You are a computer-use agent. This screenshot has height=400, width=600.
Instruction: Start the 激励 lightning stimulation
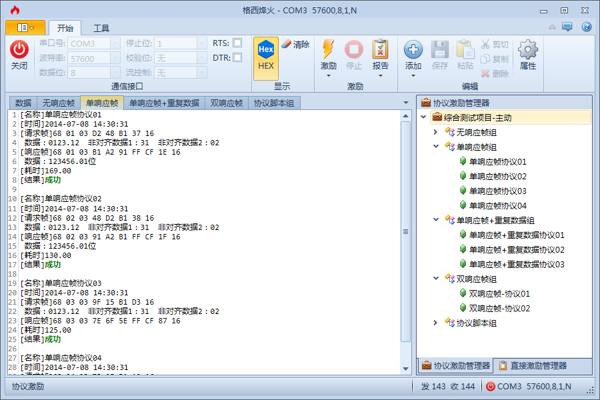[x=328, y=50]
